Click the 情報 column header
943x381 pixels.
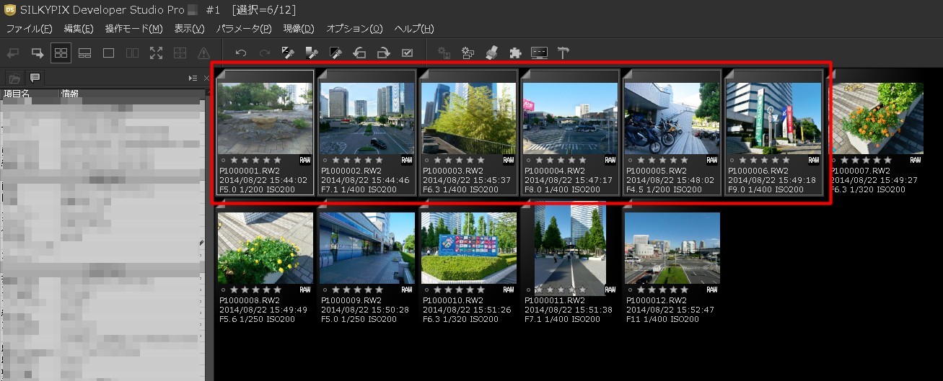(70, 94)
